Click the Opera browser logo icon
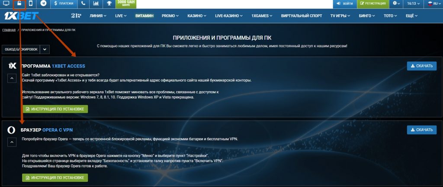Viewport: 443px width, 187px height. (x=11, y=130)
